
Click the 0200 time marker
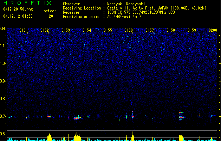(213, 30)
